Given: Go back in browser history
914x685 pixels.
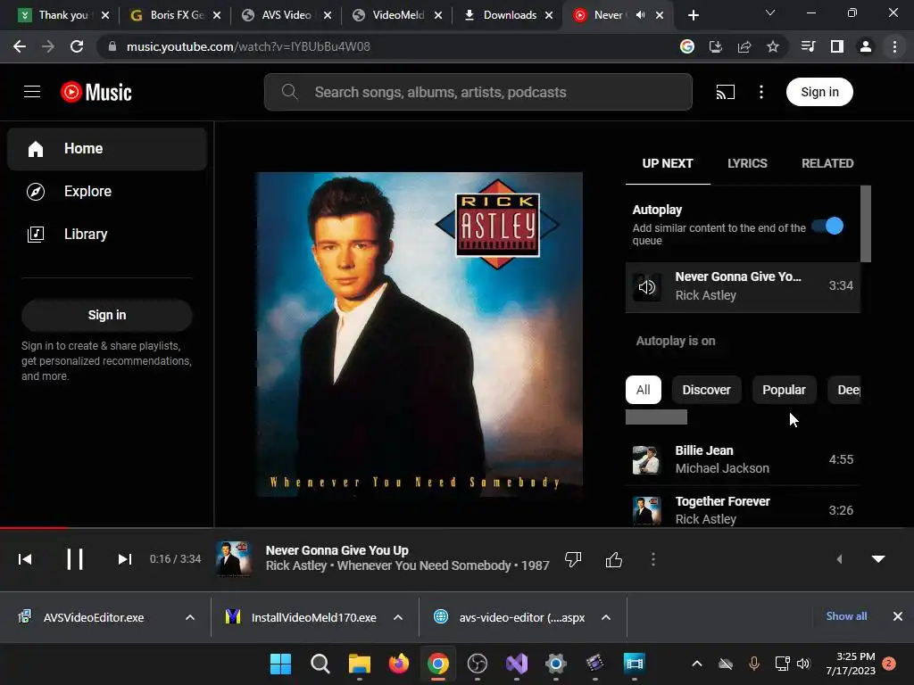Looking at the screenshot, I should pyautogui.click(x=20, y=46).
